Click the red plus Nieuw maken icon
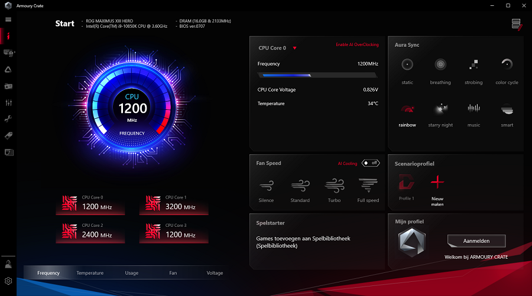Viewport: 532px width, 296px height. (437, 183)
